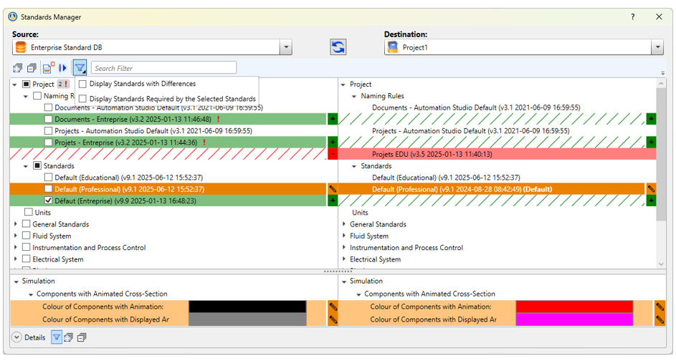Click the expand all icon in the top toolbar
This screenshot has height=361, width=676.
point(18,69)
